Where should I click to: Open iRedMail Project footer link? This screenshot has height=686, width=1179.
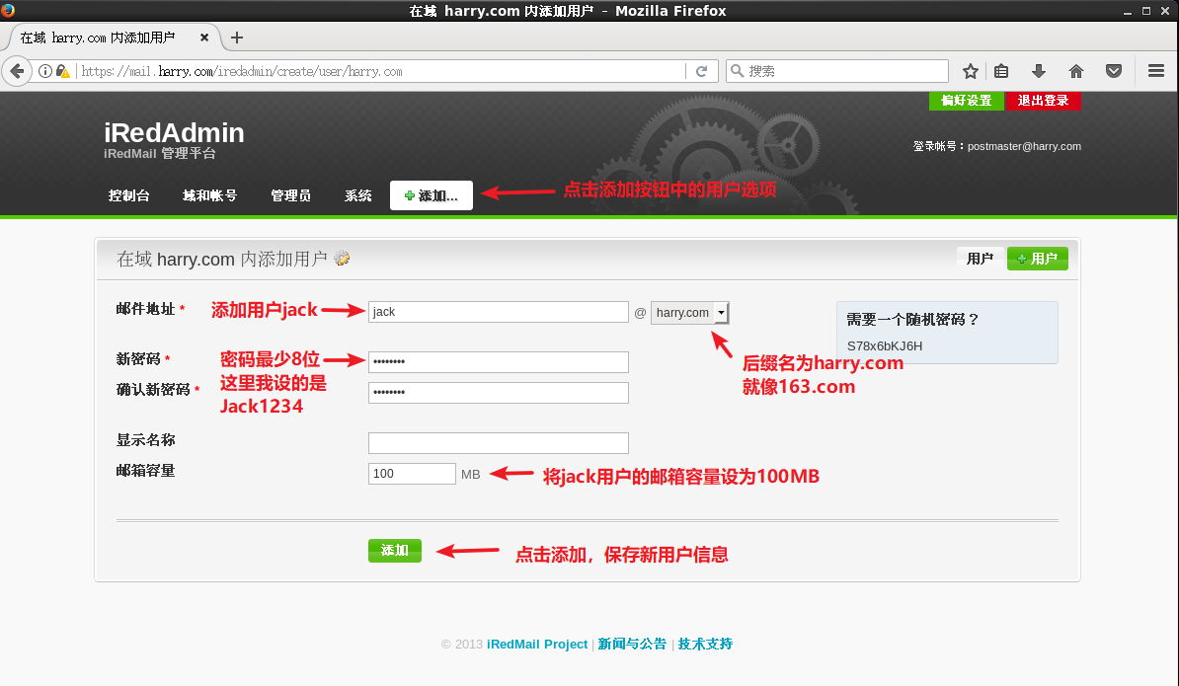click(x=537, y=645)
